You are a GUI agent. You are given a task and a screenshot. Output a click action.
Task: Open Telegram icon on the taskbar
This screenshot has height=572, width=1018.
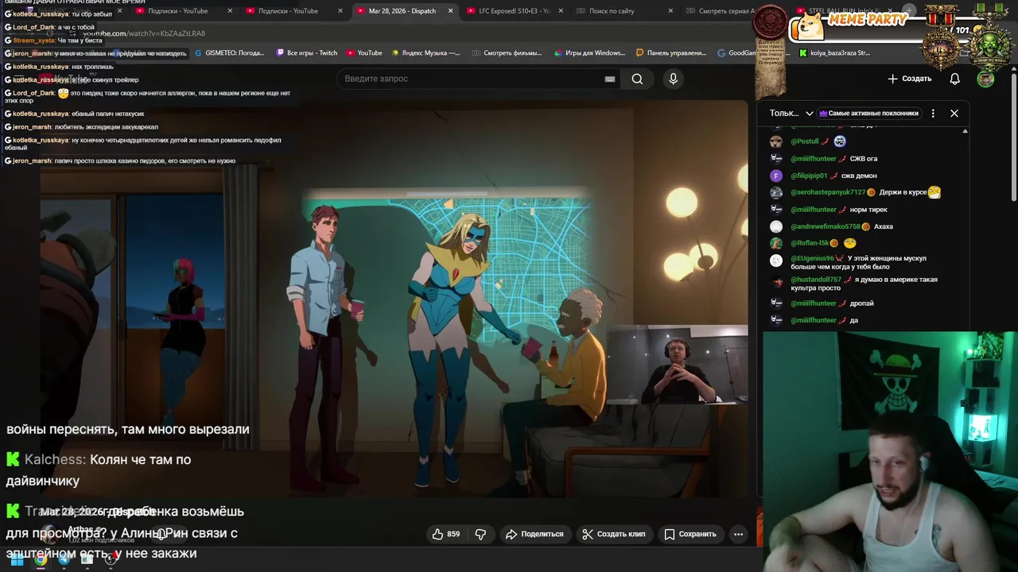pyautogui.click(x=64, y=559)
